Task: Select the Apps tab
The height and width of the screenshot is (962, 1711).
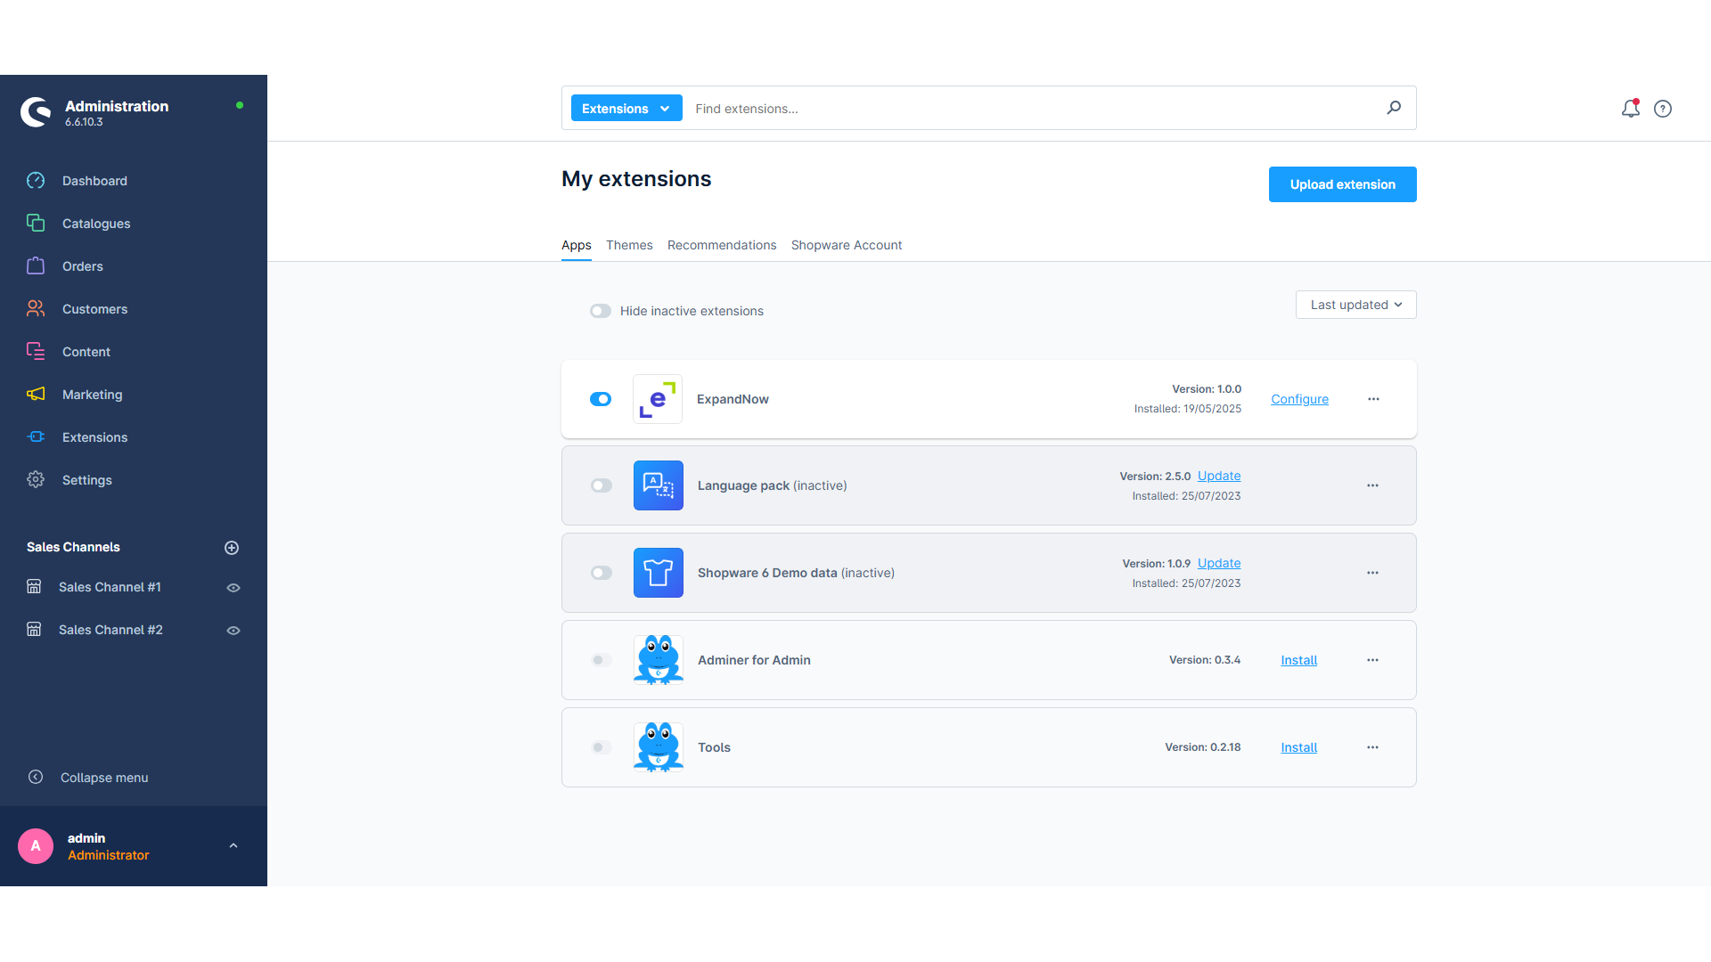Action: point(577,245)
